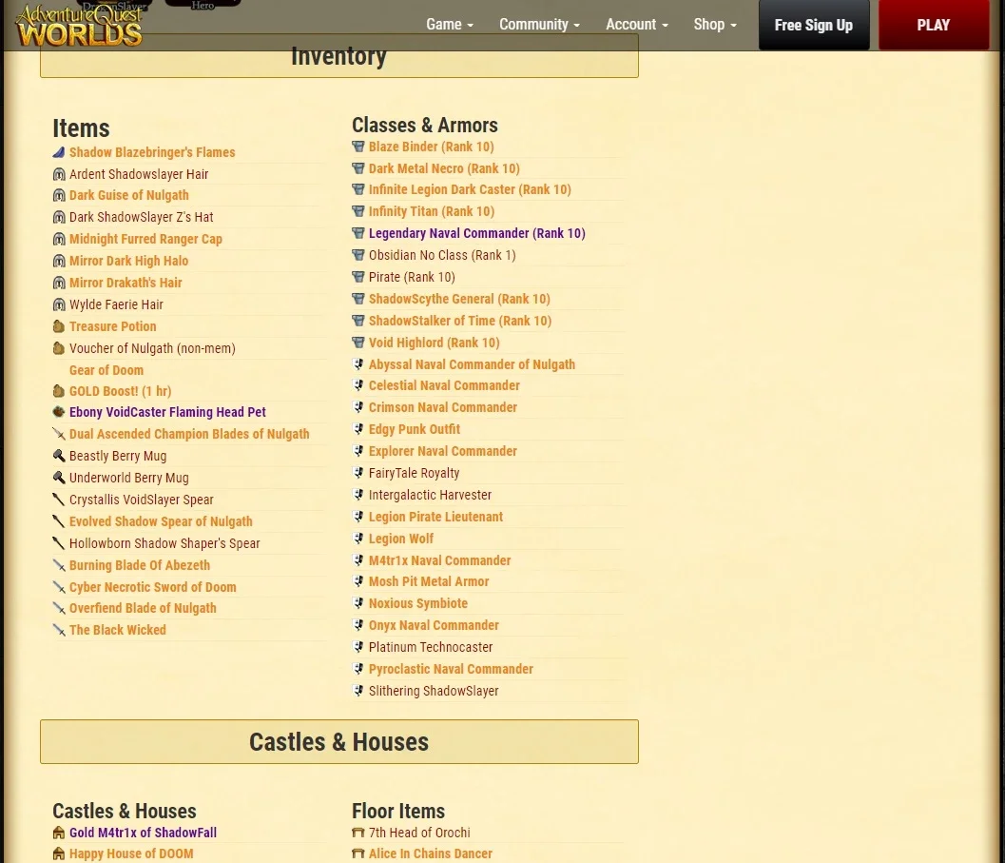Open the Overfiend Blade of Nulgath link

point(143,608)
